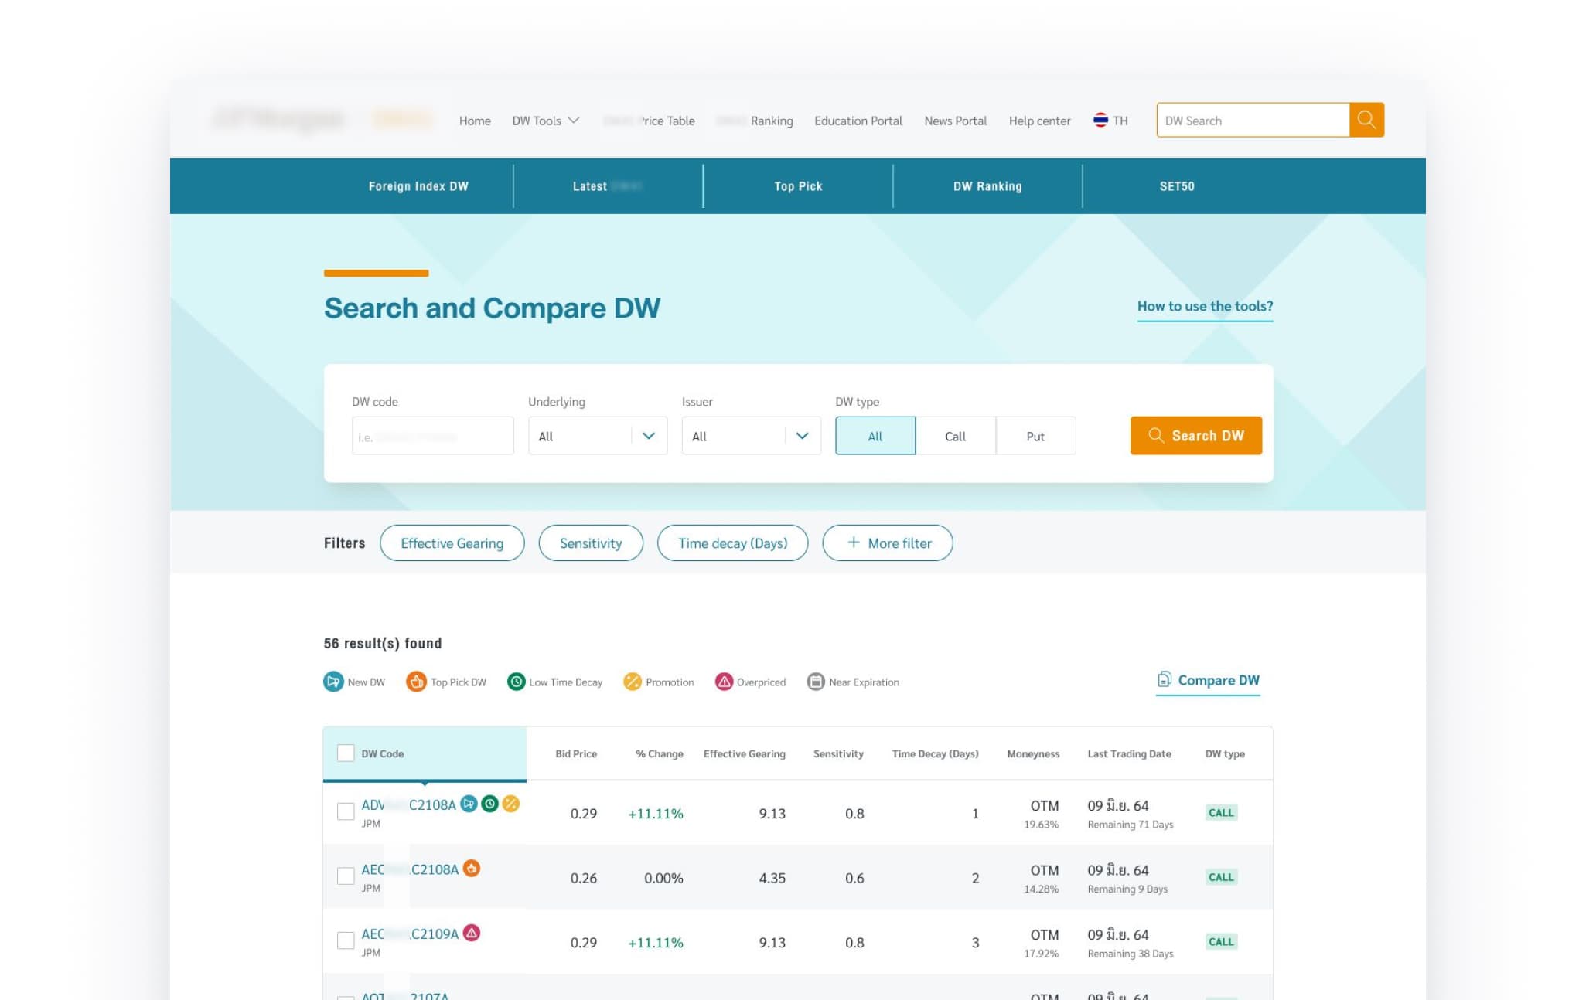Open the Foreign Index DW tab
Image resolution: width=1596 pixels, height=1000 pixels.
pos(418,186)
